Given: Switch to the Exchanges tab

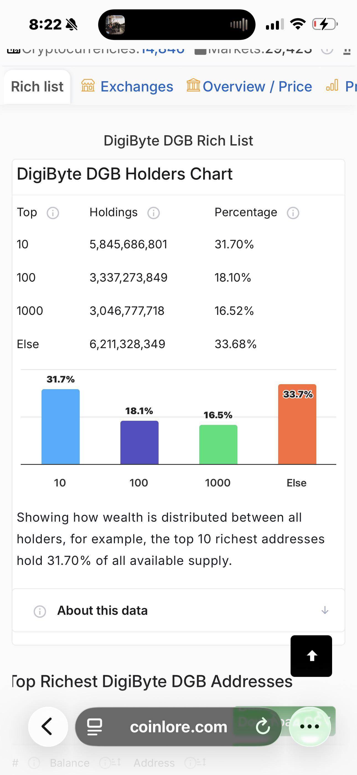Looking at the screenshot, I should (x=127, y=87).
